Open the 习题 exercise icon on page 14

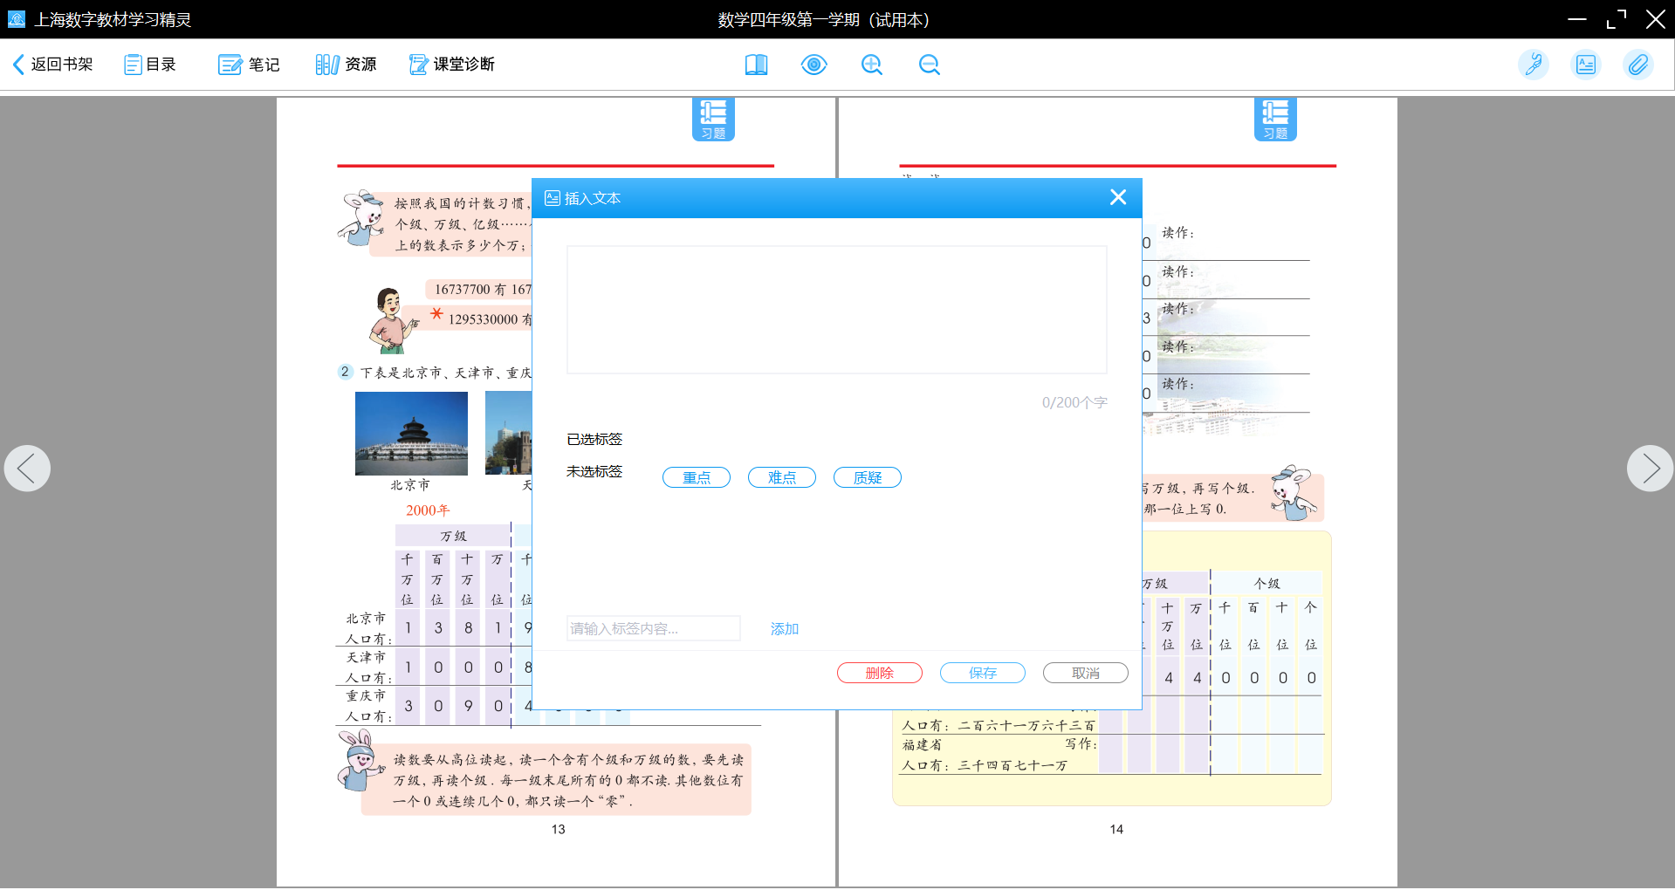tap(1275, 119)
